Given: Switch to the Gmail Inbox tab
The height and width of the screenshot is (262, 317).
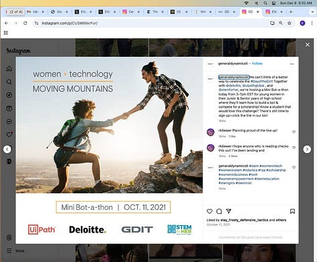Looking at the screenshot, I should 35,12.
